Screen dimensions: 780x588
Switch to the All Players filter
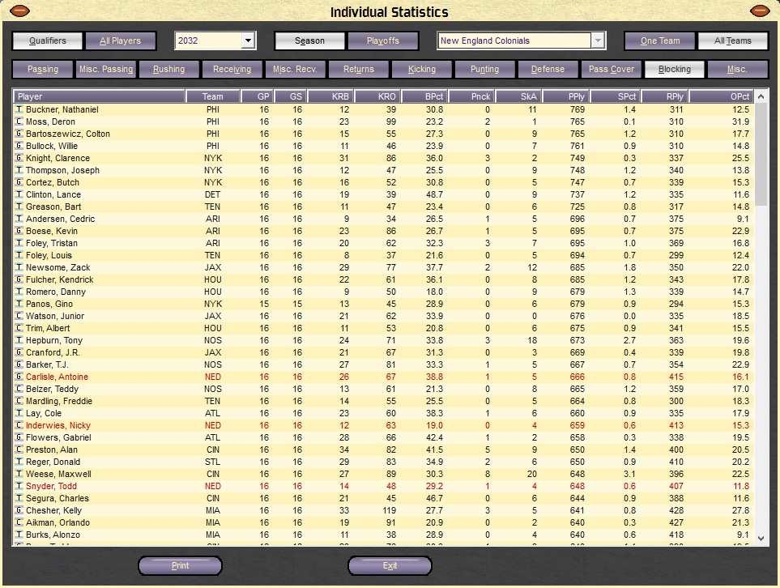click(120, 40)
